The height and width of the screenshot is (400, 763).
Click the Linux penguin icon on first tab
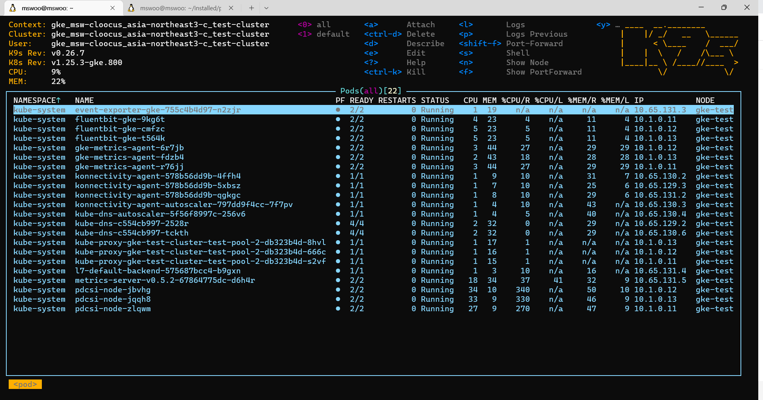[13, 8]
